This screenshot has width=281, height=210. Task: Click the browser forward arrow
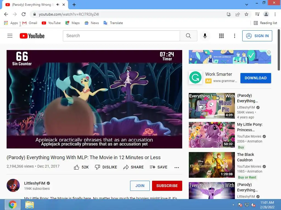pos(15,14)
